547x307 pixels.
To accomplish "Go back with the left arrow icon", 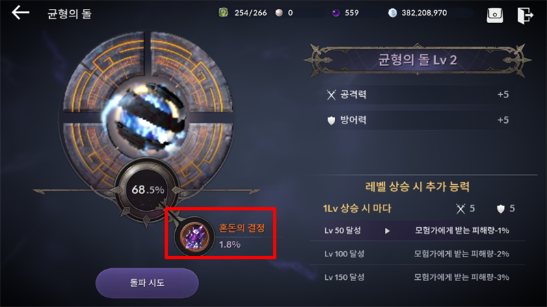I will point(21,13).
